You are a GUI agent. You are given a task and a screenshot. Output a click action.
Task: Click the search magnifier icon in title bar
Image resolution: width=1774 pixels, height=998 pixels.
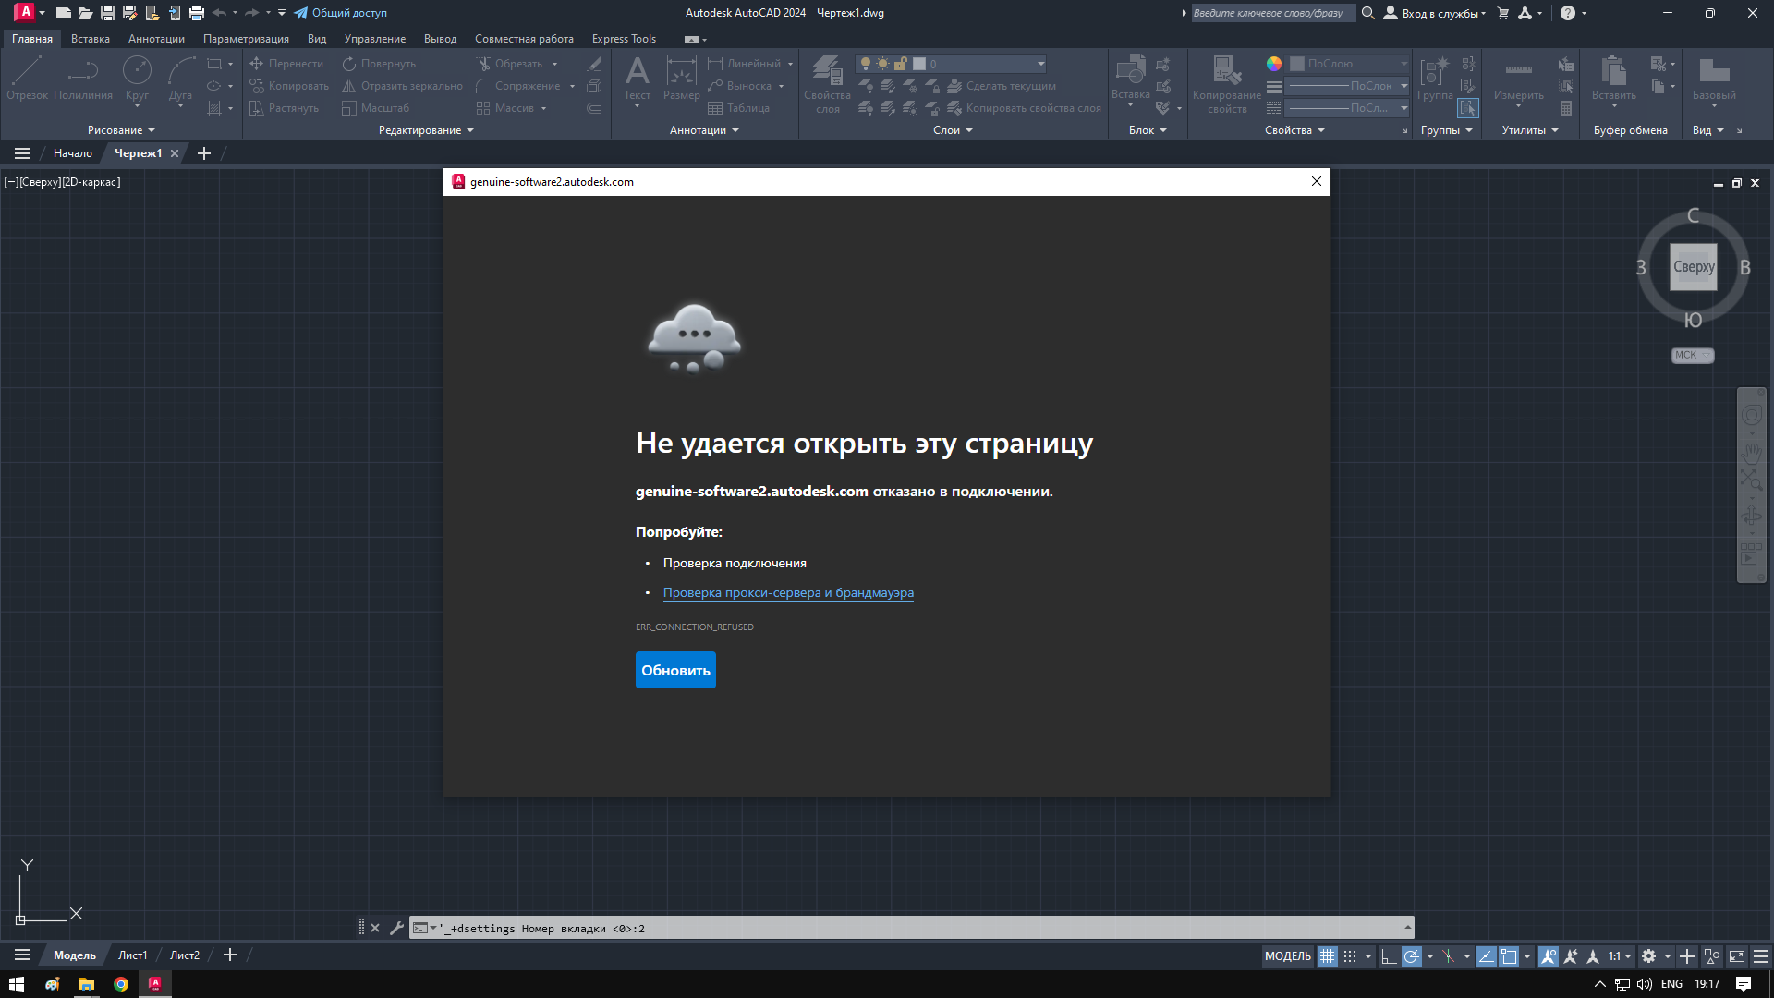coord(1368,13)
